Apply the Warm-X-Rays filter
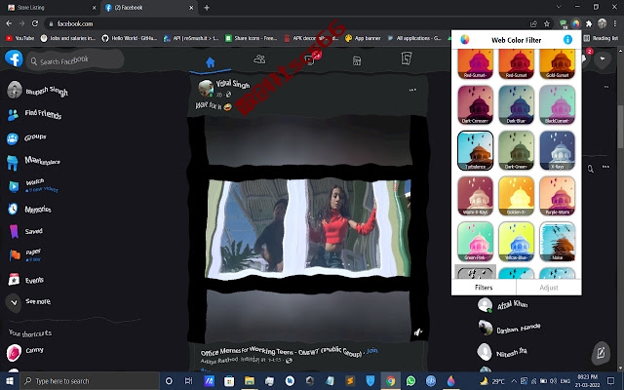This screenshot has height=390, width=624. [x=475, y=196]
